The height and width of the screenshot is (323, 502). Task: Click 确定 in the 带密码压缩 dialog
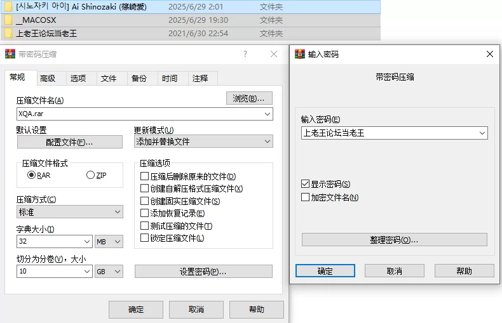[x=136, y=309]
